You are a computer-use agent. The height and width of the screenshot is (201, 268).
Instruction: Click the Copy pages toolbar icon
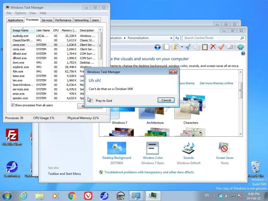pyautogui.click(x=197, y=47)
